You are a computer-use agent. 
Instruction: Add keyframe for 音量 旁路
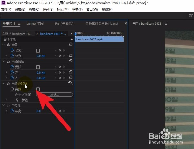pos(60,50)
